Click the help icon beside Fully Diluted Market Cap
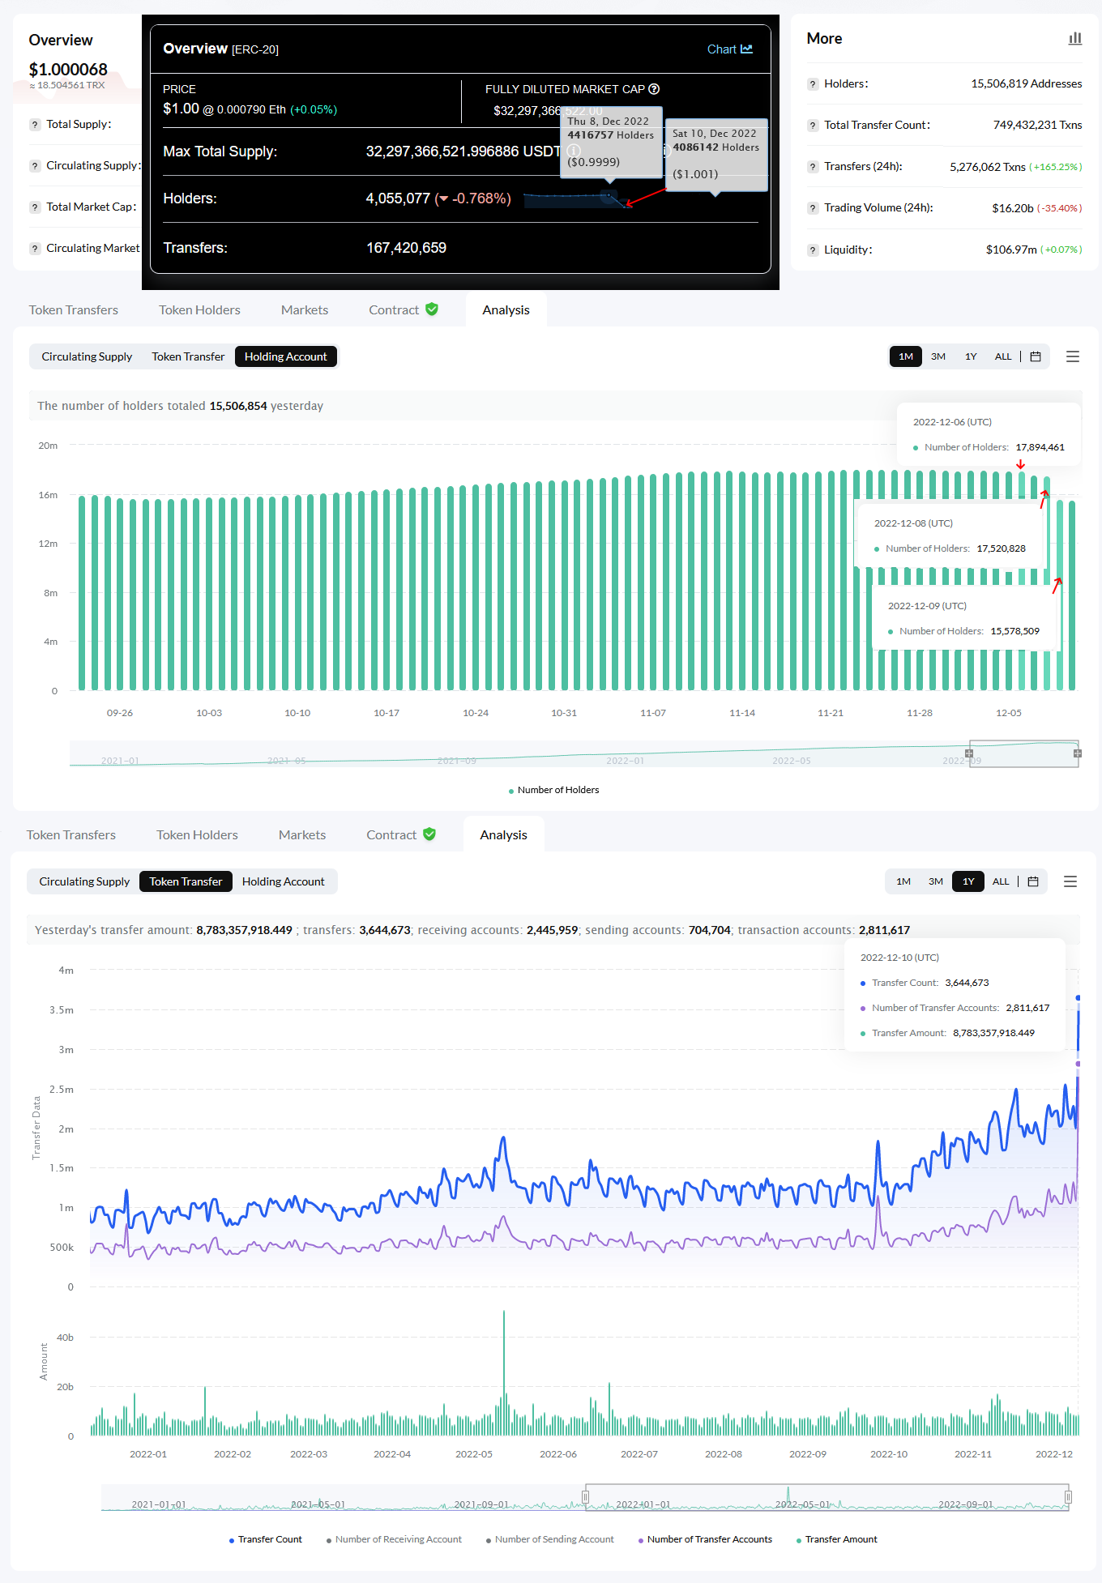 point(654,89)
